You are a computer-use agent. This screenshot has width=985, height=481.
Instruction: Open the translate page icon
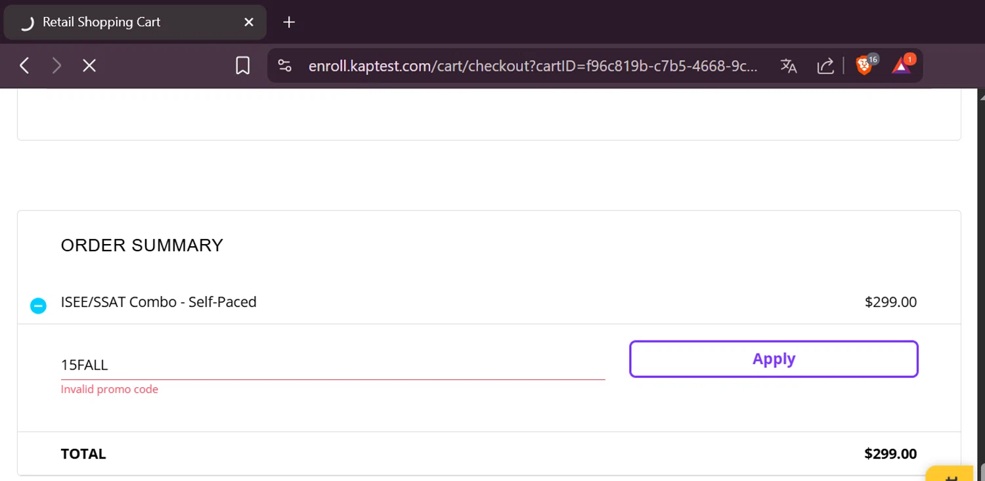tap(789, 66)
